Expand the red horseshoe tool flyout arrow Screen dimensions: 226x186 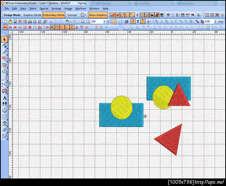click(7, 93)
